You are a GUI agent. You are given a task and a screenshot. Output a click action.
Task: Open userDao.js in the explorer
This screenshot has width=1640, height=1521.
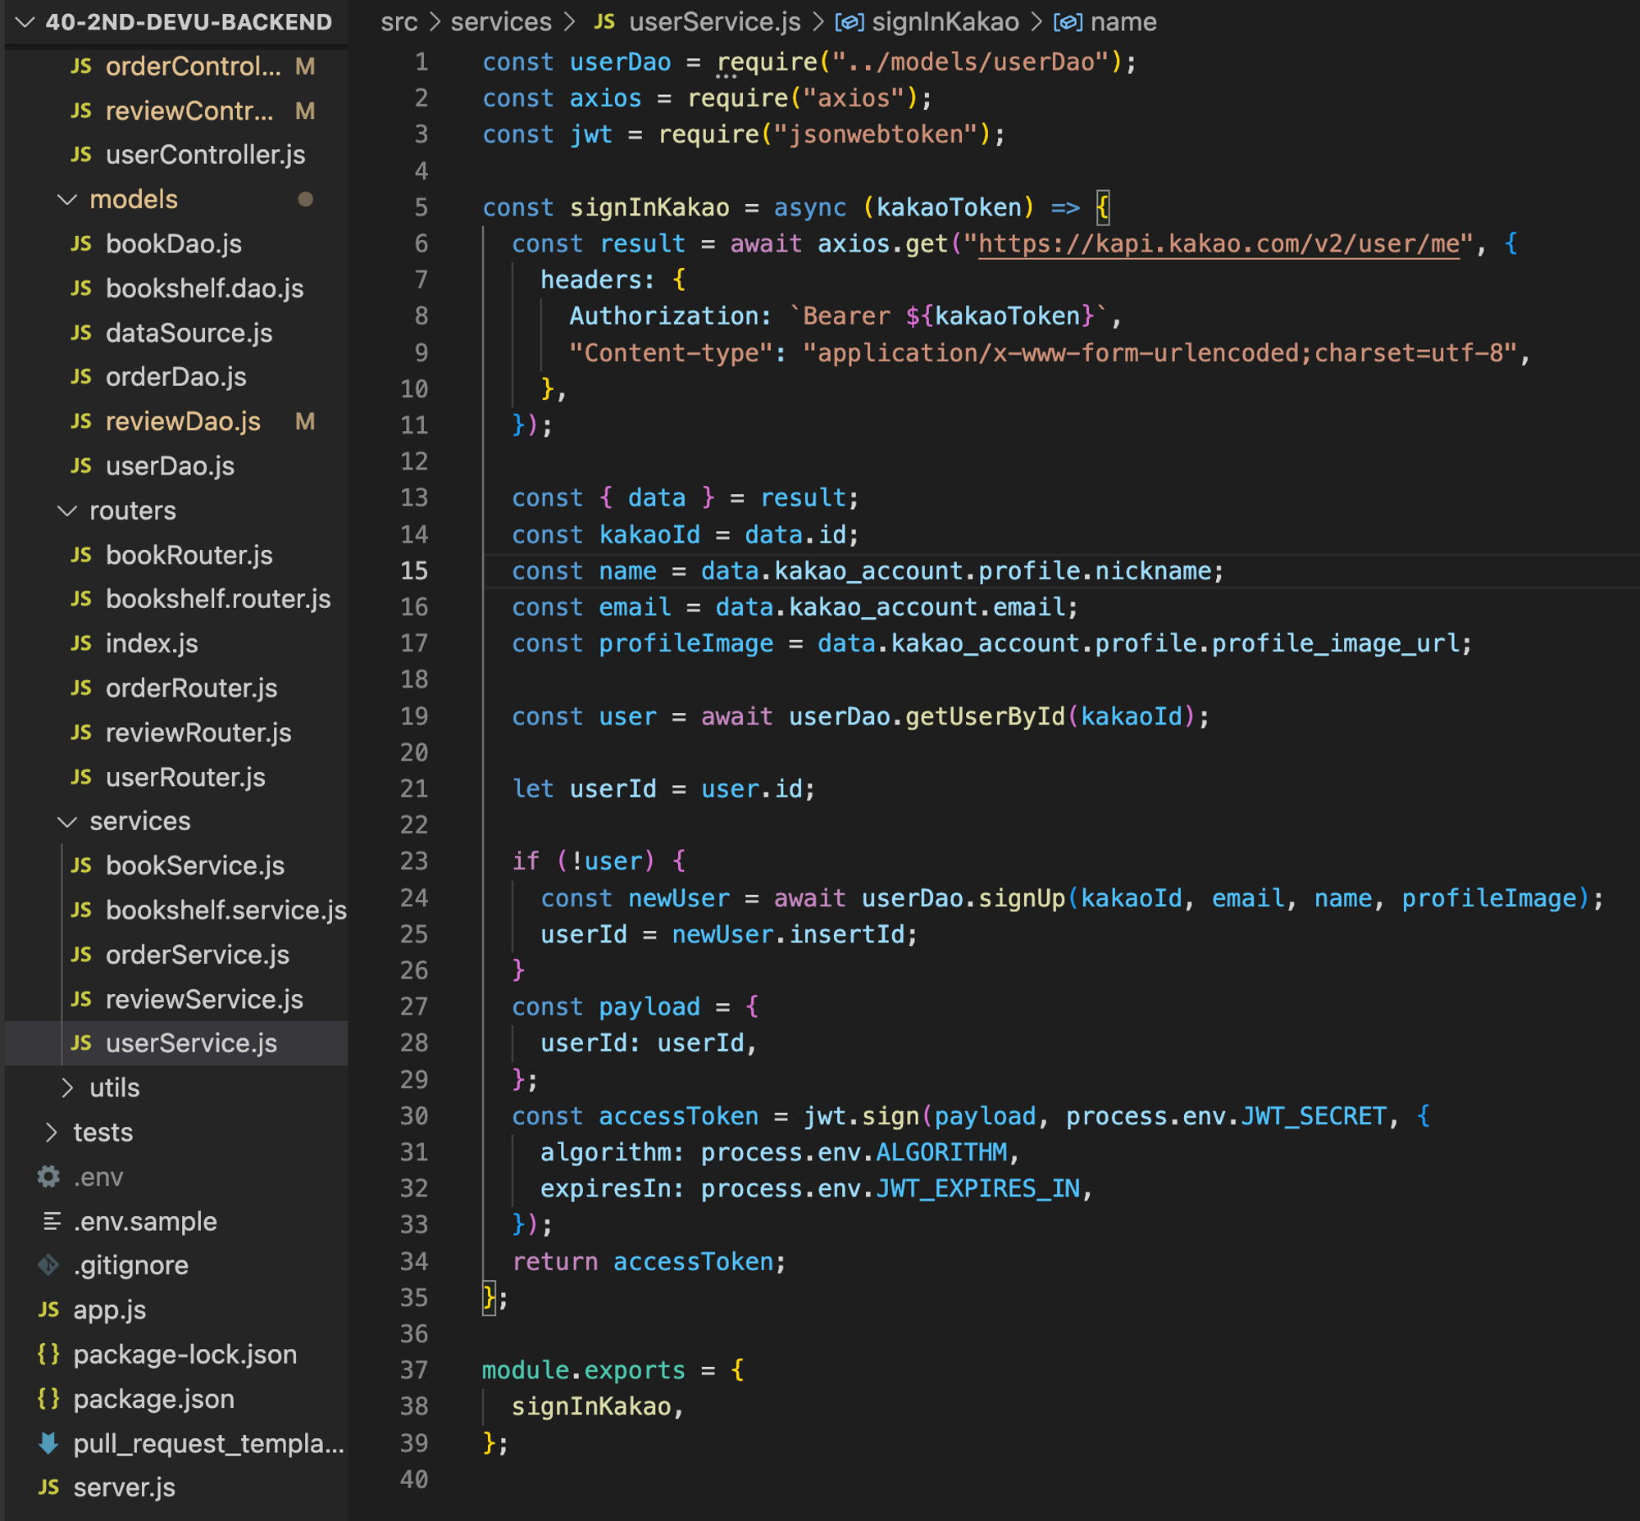click(170, 466)
